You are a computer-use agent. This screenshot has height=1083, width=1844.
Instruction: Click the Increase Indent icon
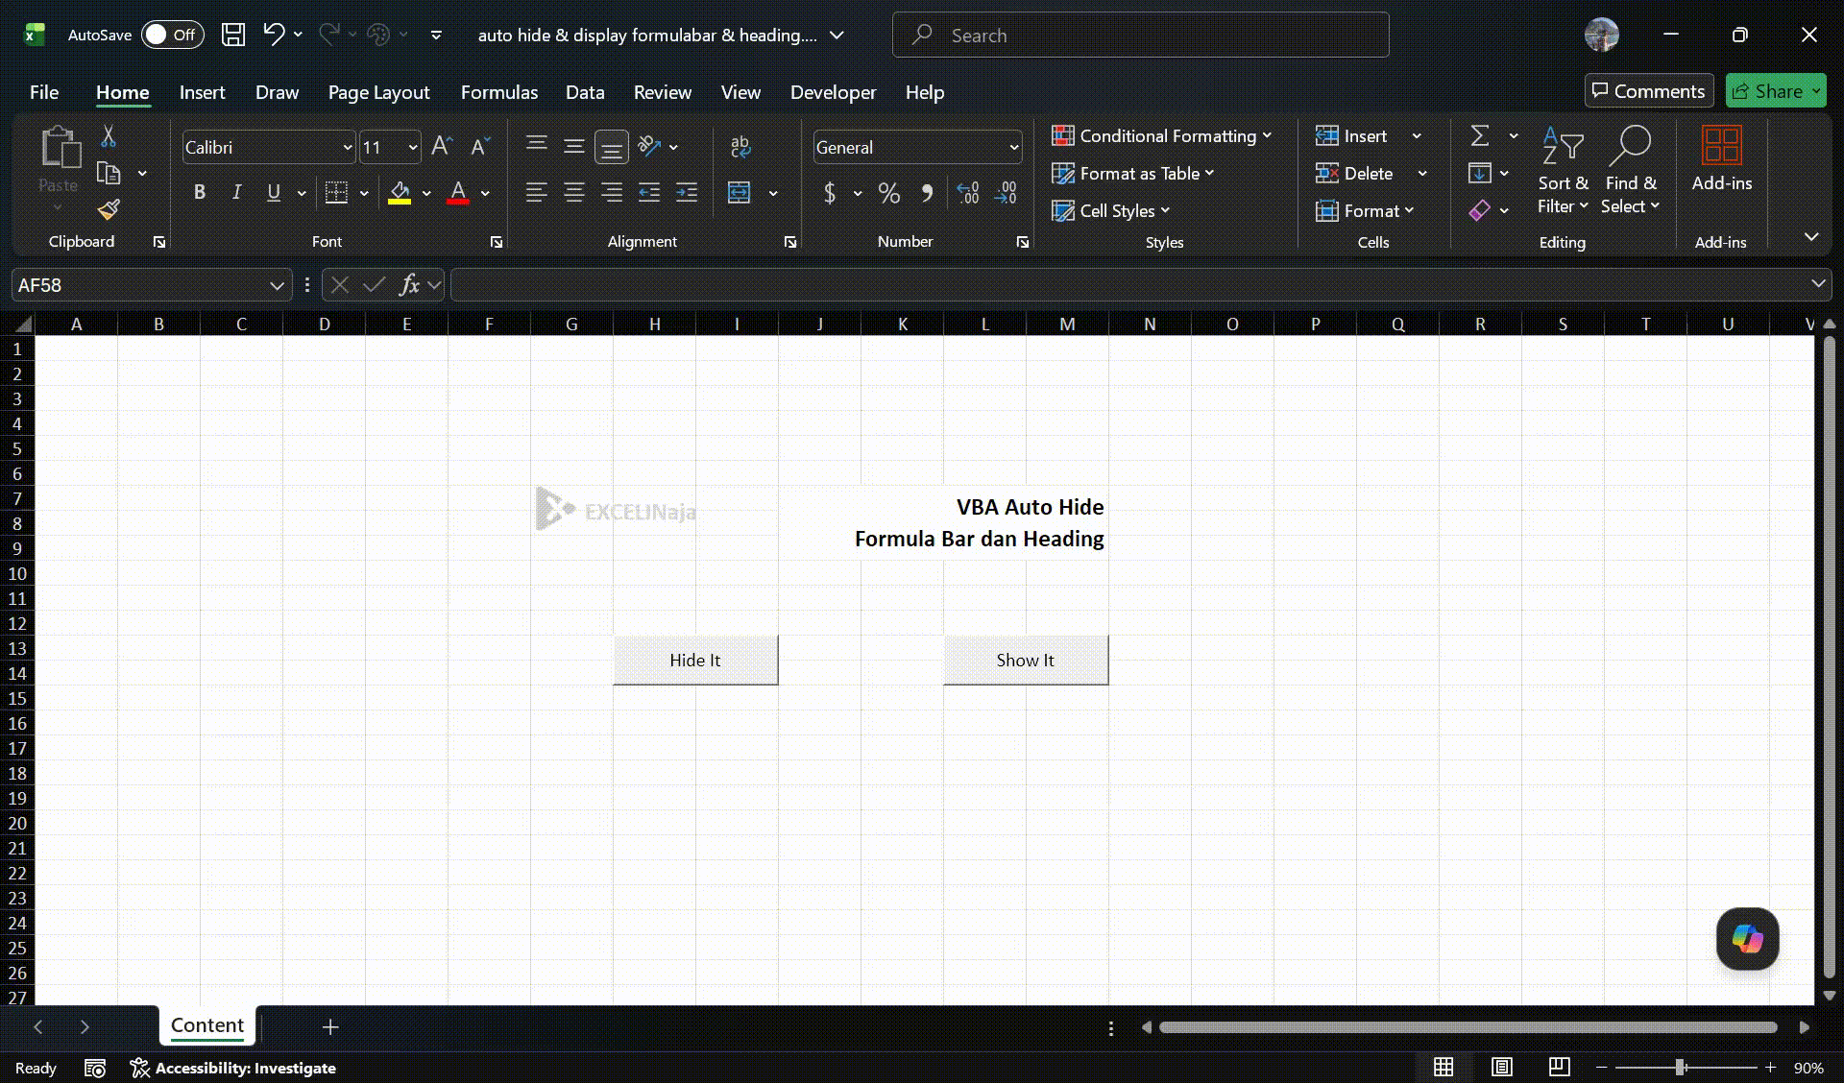coord(687,193)
